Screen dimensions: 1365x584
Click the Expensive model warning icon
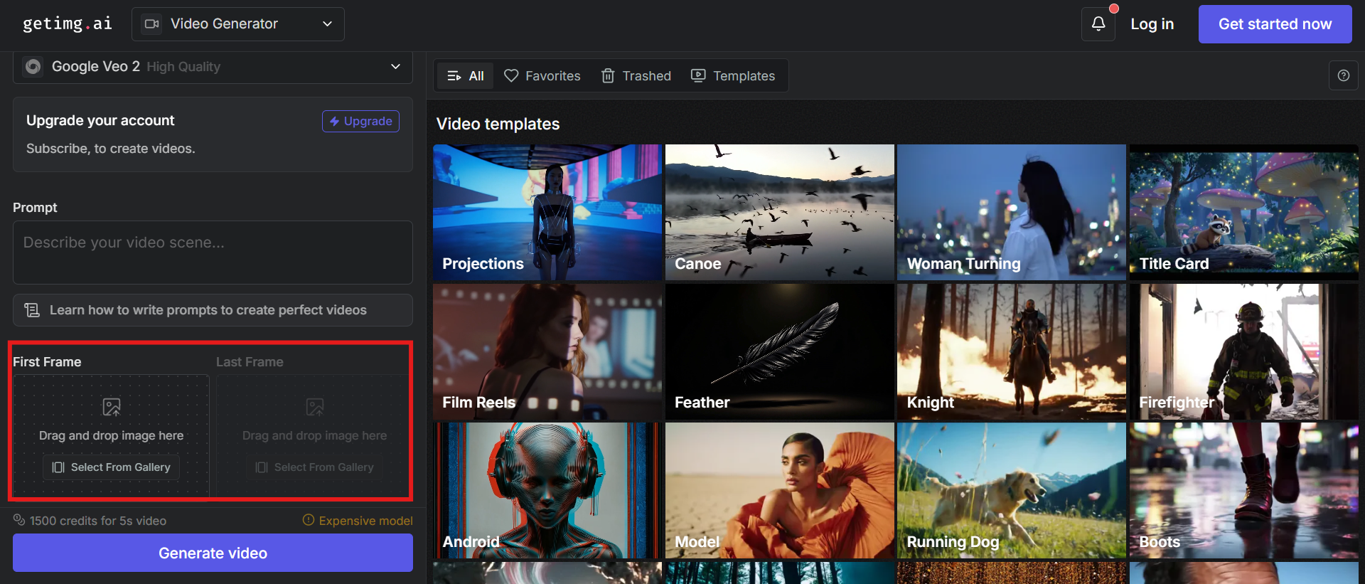(309, 520)
